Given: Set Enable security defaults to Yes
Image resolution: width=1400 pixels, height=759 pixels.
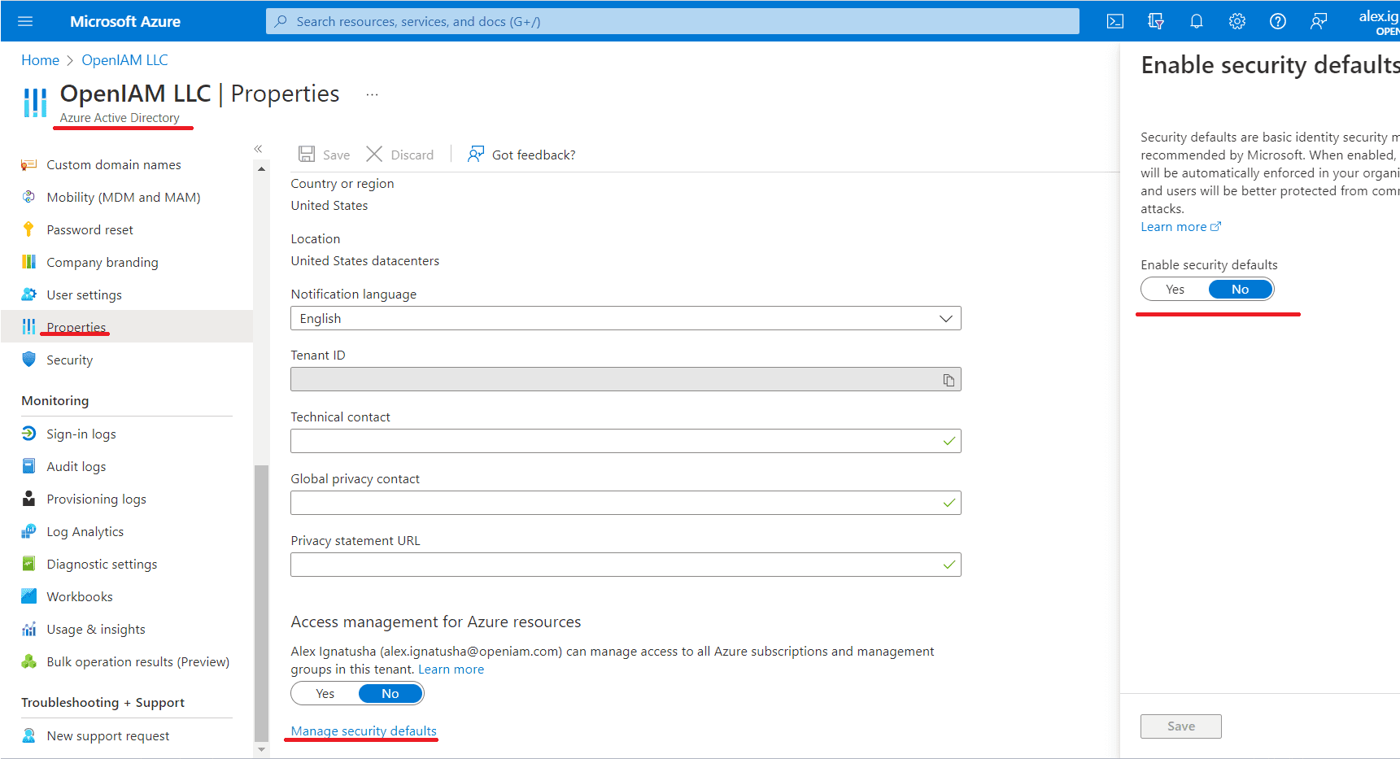Looking at the screenshot, I should click(1175, 290).
